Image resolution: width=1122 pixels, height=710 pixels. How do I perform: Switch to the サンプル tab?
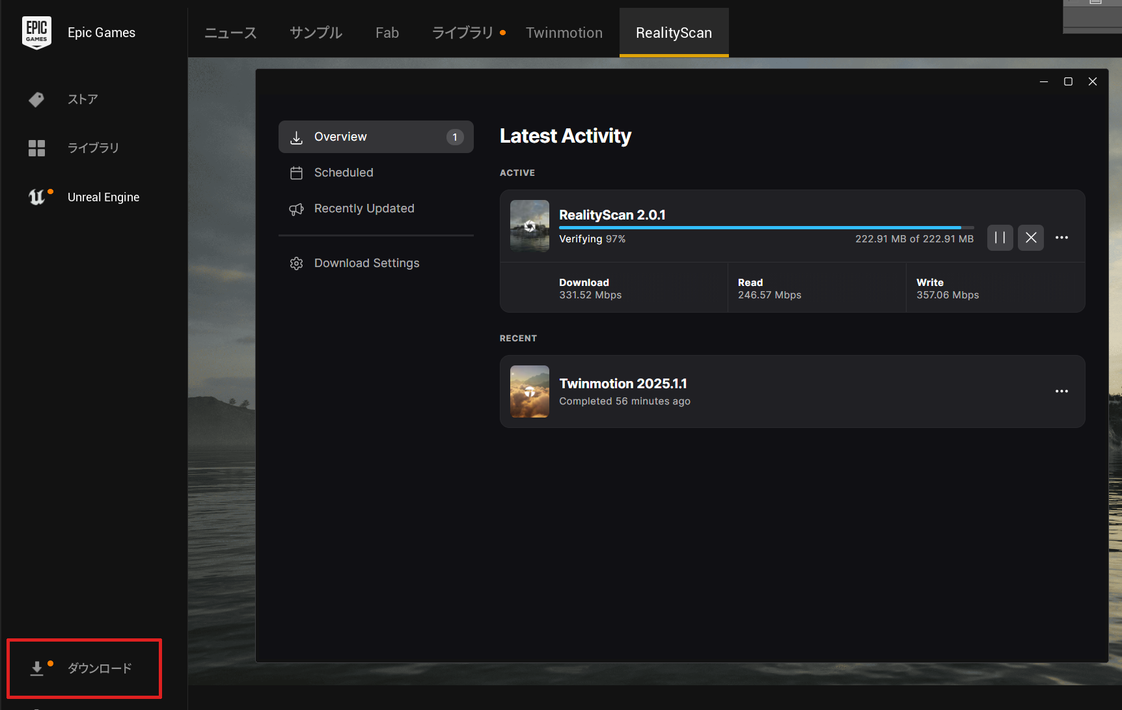click(x=316, y=33)
